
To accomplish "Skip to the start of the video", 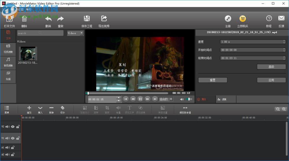I will click(126, 99).
